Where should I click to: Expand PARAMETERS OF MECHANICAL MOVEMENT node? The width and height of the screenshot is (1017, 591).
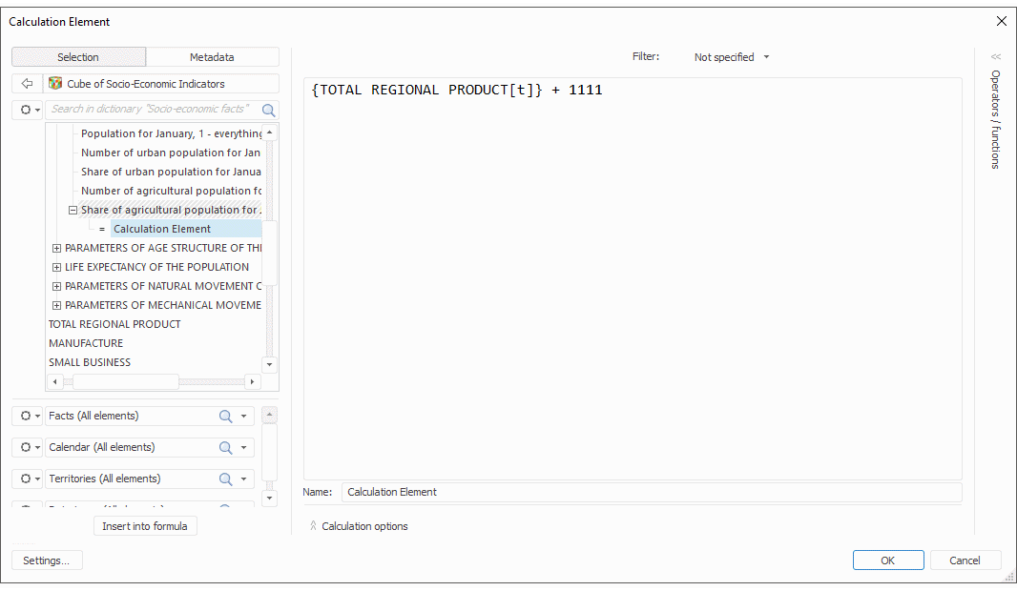coord(56,305)
